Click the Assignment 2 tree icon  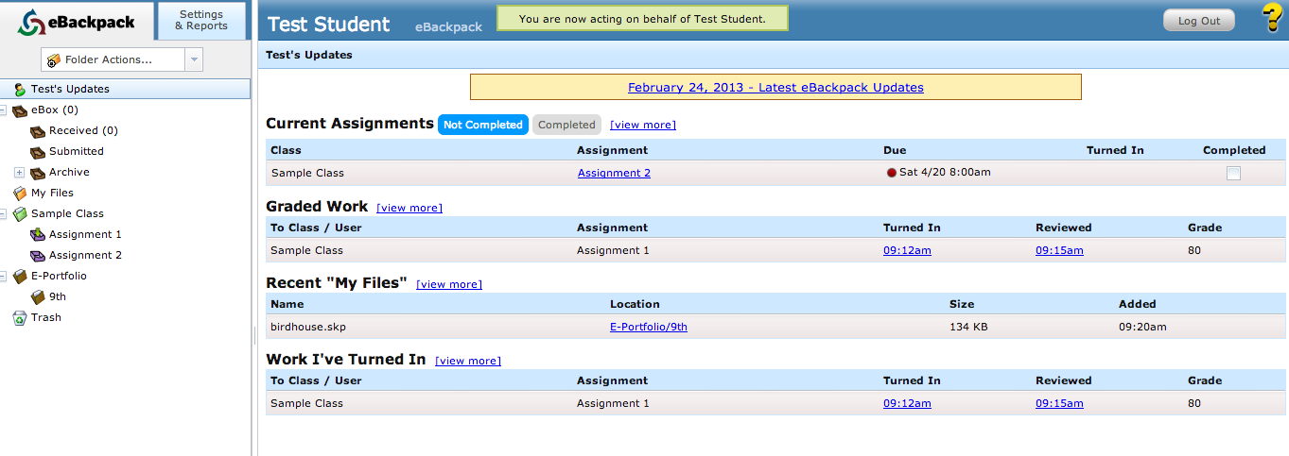pos(38,256)
